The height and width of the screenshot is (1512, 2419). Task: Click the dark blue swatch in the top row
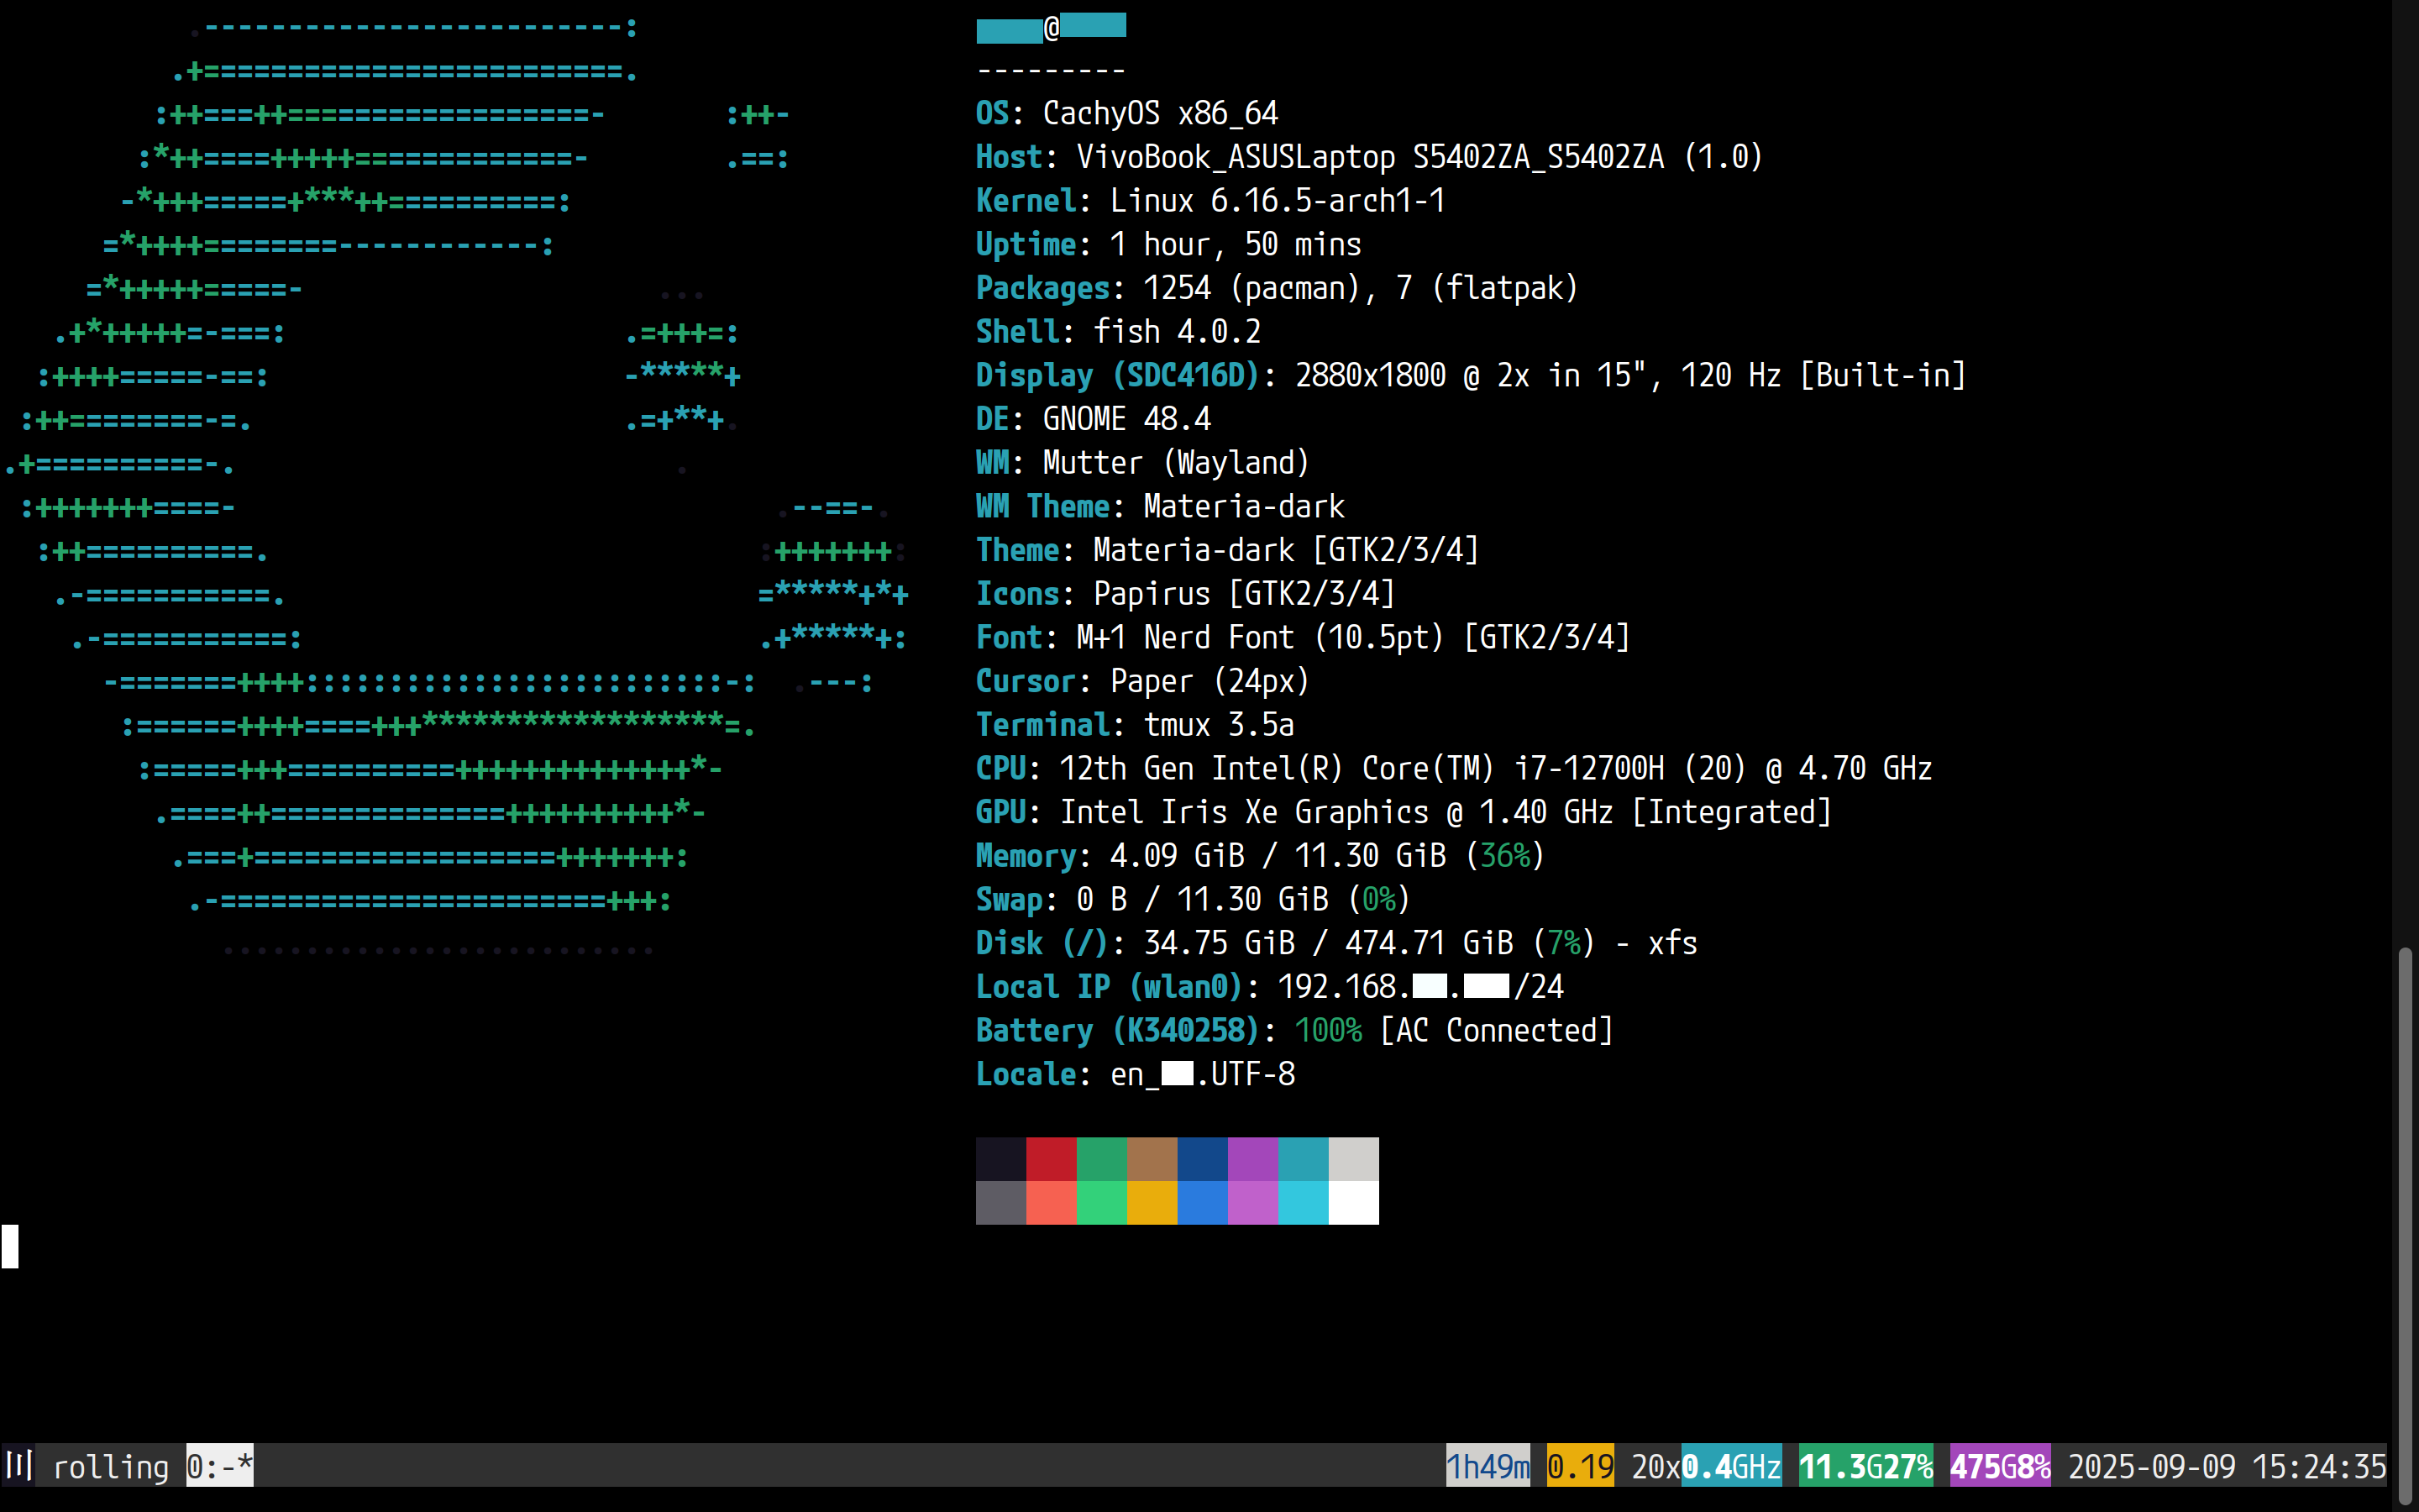1203,1159
